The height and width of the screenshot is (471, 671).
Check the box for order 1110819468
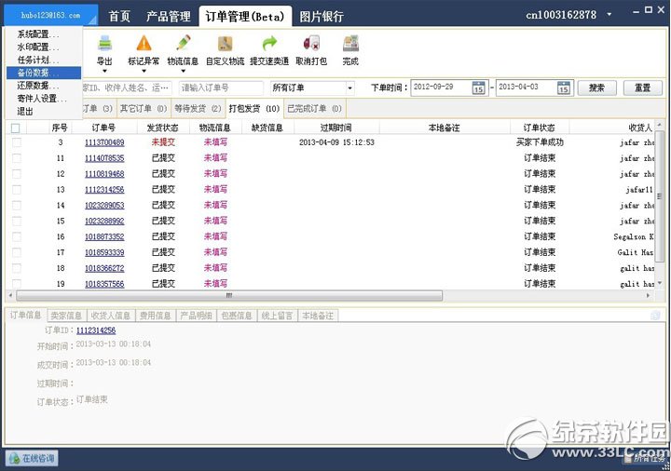[x=16, y=174]
